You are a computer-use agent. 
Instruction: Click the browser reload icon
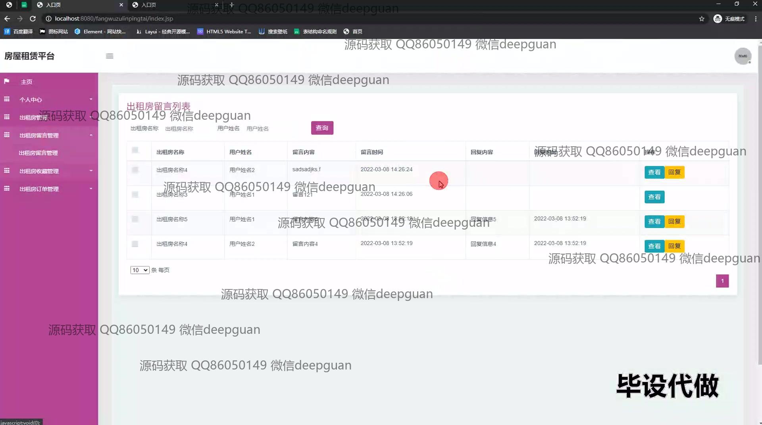point(33,19)
